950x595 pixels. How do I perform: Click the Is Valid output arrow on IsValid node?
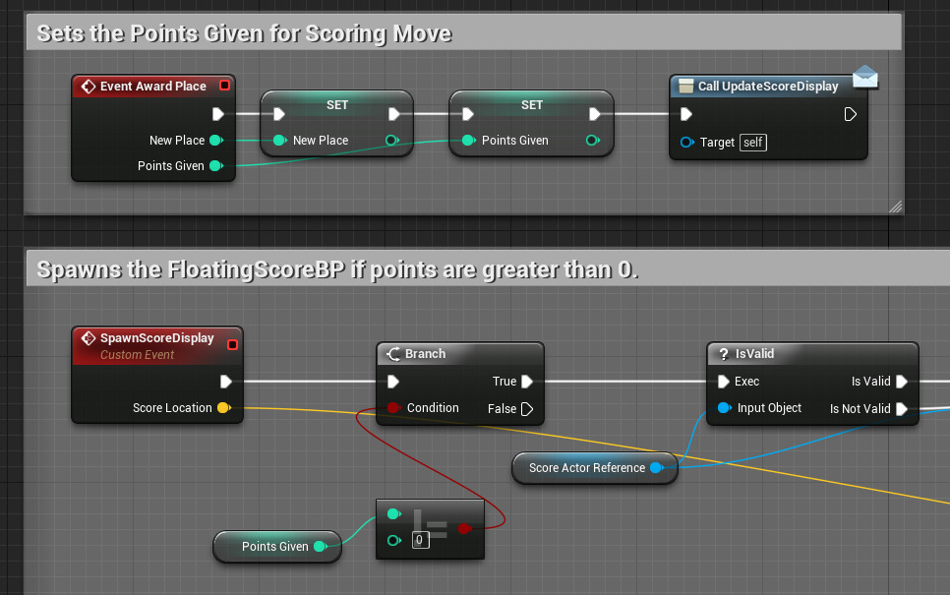point(900,381)
